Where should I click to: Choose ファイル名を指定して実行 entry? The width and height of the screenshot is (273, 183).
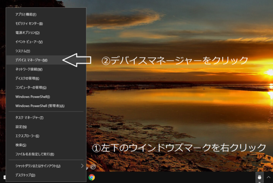tap(46, 154)
